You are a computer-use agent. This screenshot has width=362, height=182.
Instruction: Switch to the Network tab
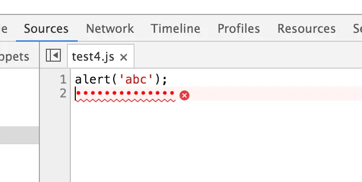click(x=110, y=28)
